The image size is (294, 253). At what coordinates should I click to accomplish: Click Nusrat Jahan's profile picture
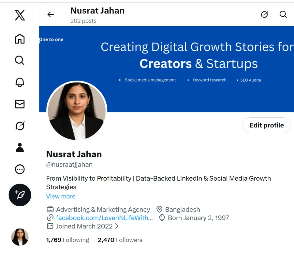(x=76, y=111)
